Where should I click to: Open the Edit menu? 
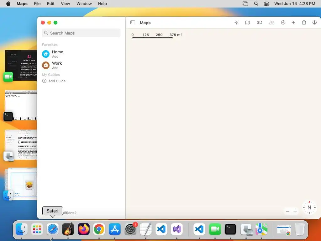click(50, 4)
